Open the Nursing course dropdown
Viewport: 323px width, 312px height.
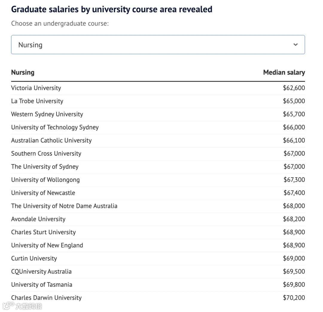pyautogui.click(x=158, y=45)
